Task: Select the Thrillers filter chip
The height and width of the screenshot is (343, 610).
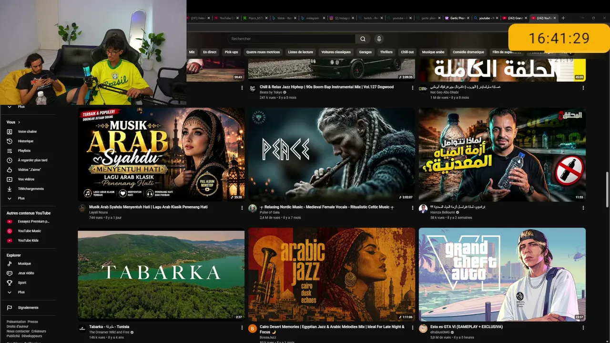Action: coord(386,52)
